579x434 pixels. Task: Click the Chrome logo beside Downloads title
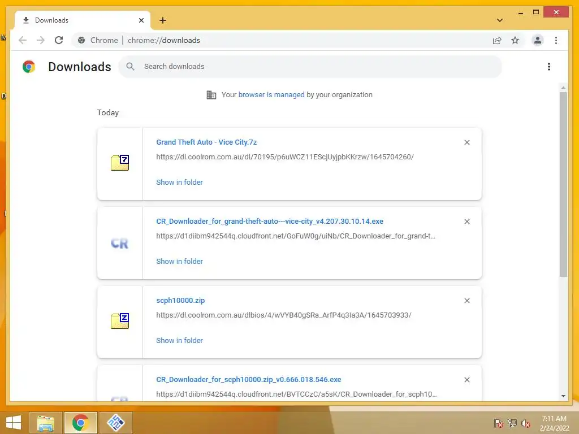(29, 67)
